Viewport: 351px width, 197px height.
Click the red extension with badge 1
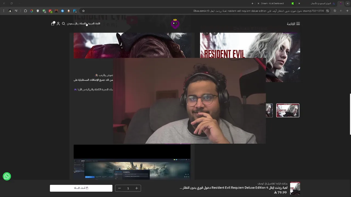click(x=50, y=11)
